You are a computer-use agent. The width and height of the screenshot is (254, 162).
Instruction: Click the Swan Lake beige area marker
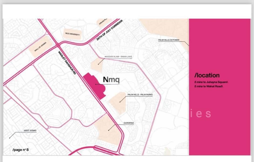coord(97,65)
